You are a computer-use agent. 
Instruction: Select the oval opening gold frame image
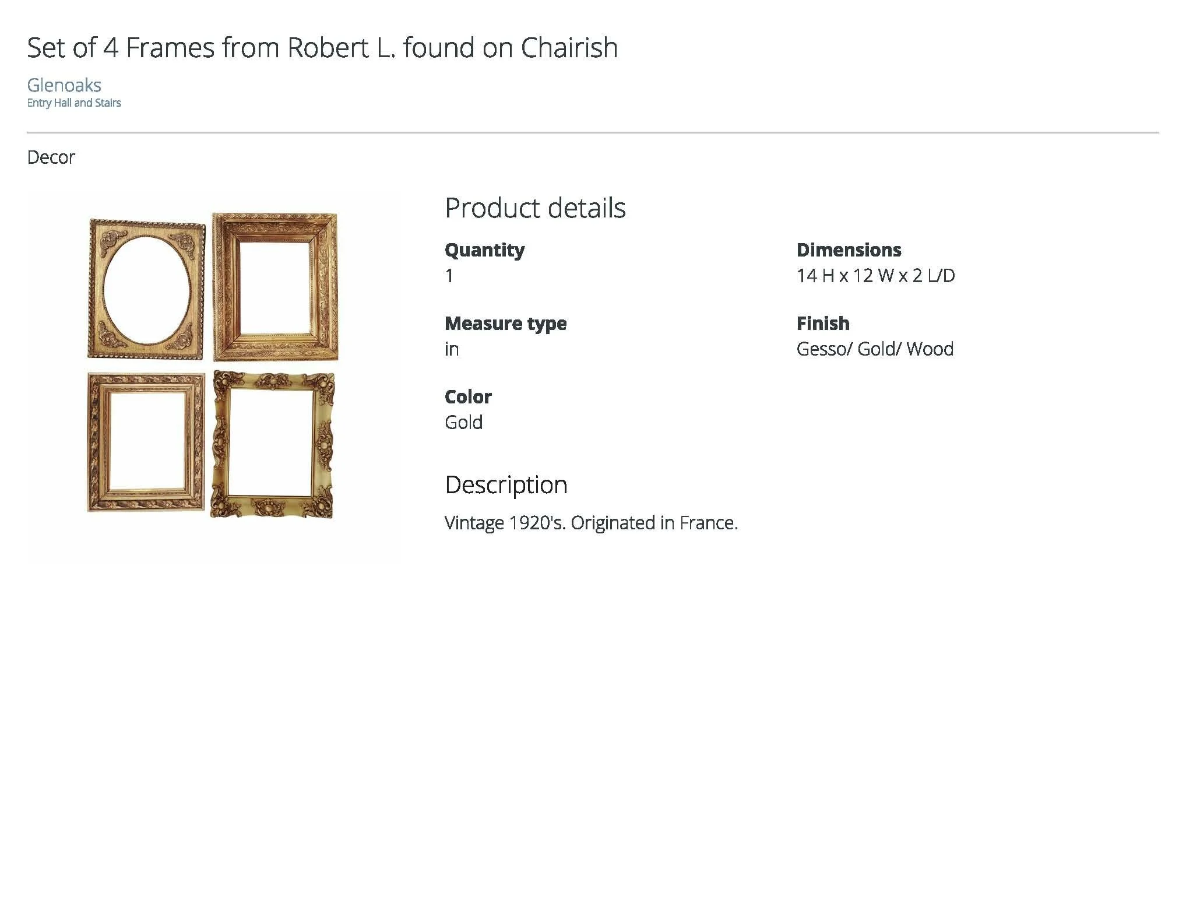coord(146,289)
